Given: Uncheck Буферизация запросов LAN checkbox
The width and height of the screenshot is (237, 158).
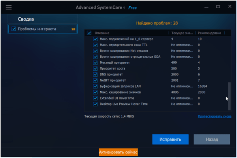Looking at the screenshot, I should (95, 86).
